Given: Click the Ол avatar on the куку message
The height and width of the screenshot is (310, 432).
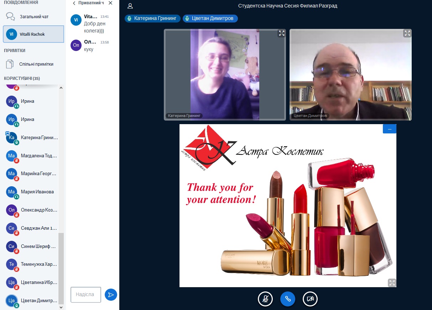Looking at the screenshot, I should (x=76, y=45).
